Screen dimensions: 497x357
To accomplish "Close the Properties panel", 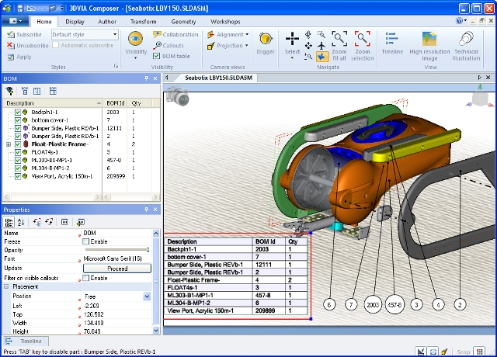I will pos(155,210).
